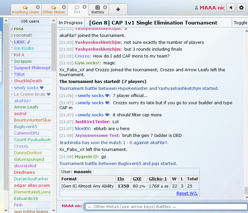Select Drednaws in the user list
248x213 pixels.
tap(30, 172)
